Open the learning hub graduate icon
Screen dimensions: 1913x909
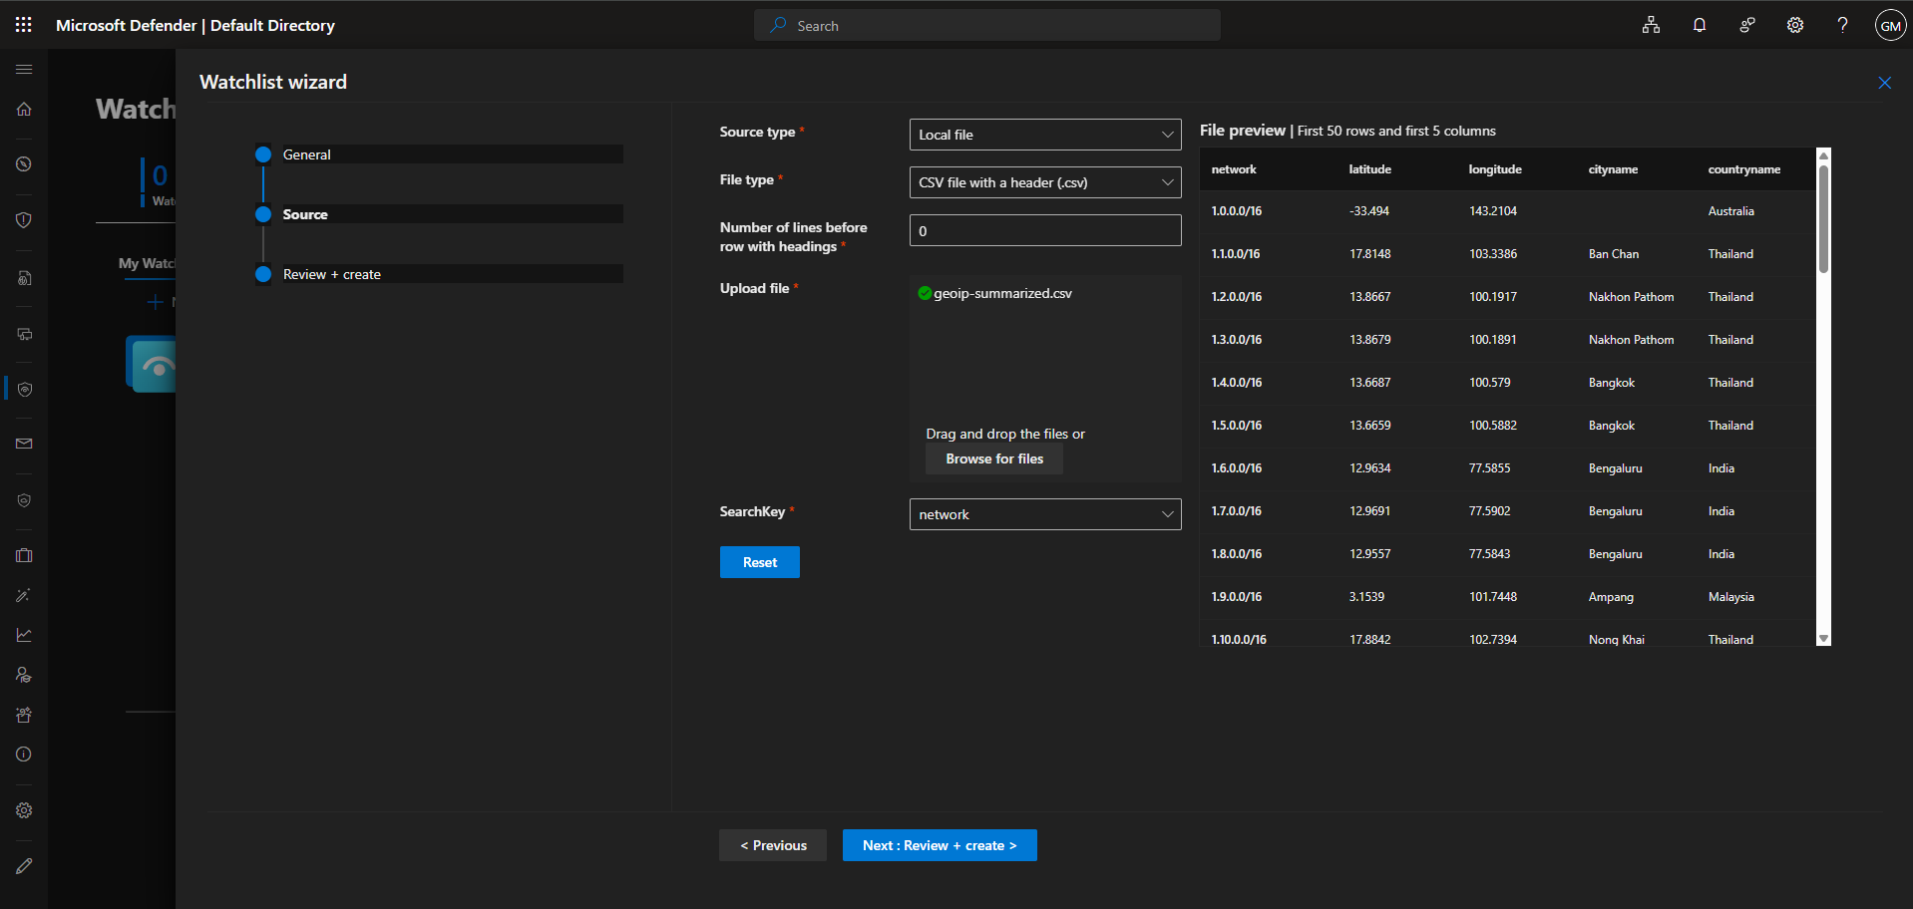24,675
